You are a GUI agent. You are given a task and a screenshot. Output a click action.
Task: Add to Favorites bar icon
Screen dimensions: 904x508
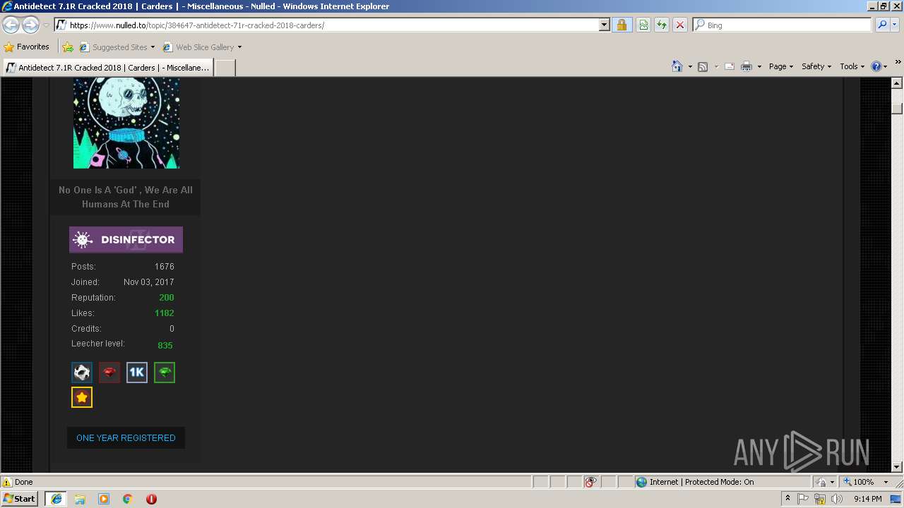[68, 47]
